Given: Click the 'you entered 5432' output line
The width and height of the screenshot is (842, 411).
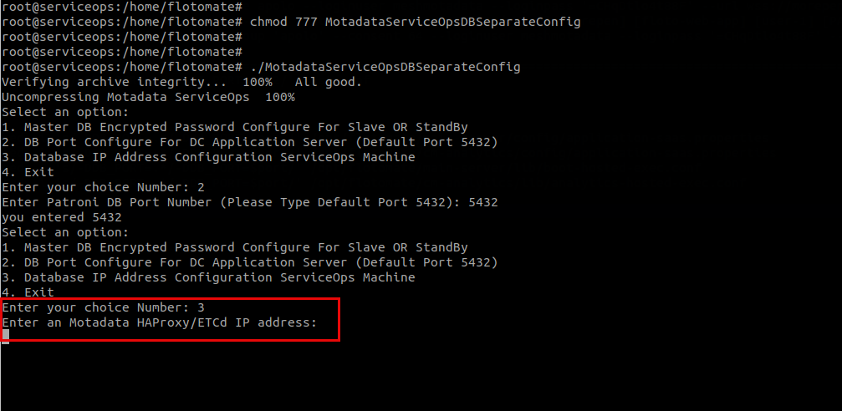Looking at the screenshot, I should coord(61,217).
